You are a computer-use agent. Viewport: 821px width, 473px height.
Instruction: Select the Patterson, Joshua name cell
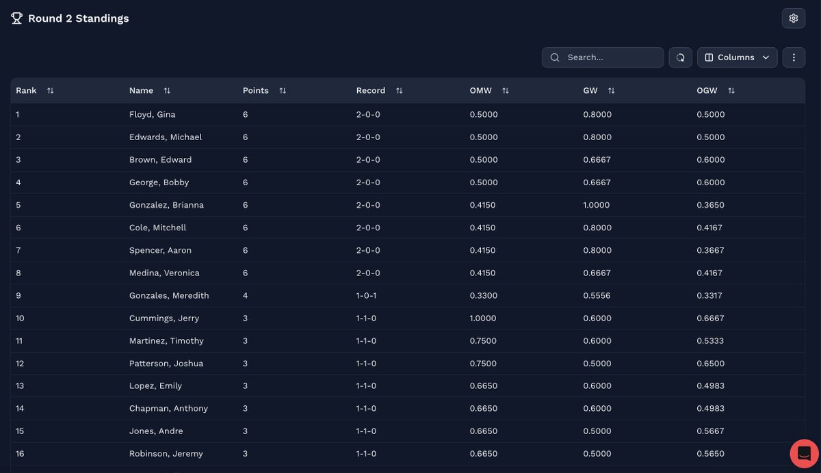coord(166,363)
